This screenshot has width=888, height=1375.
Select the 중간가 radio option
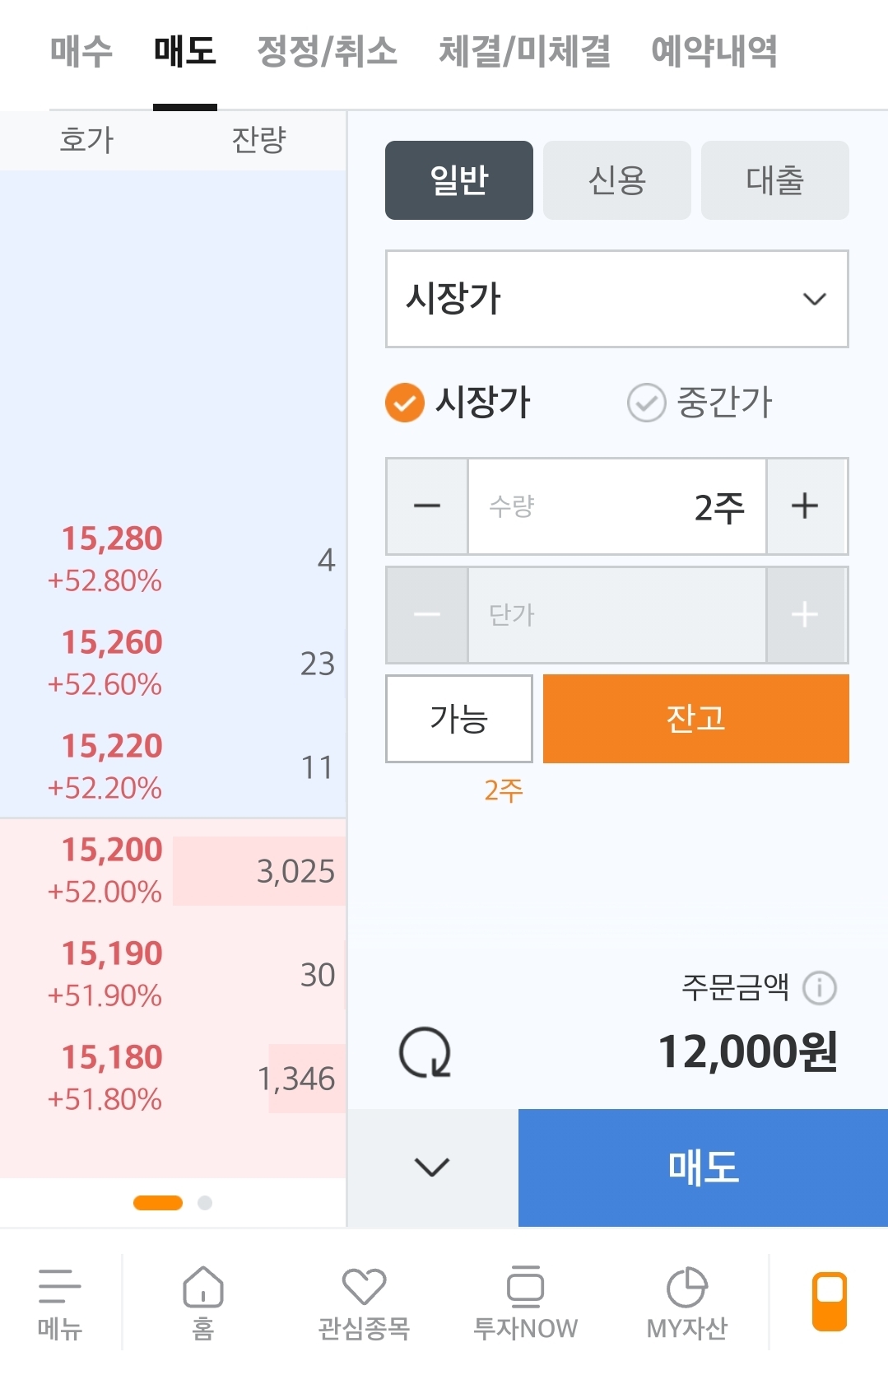coord(646,403)
